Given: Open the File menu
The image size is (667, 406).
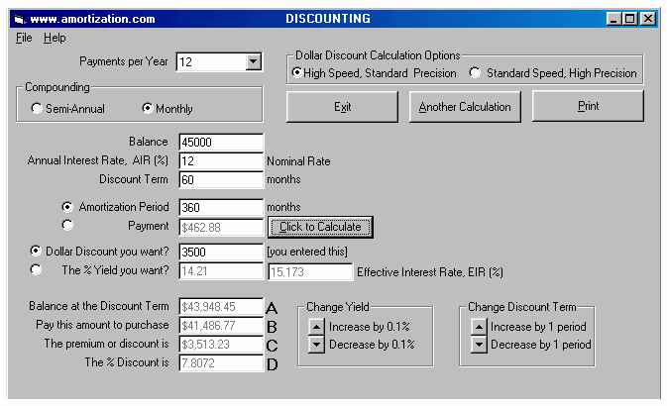Looking at the screenshot, I should click(24, 38).
